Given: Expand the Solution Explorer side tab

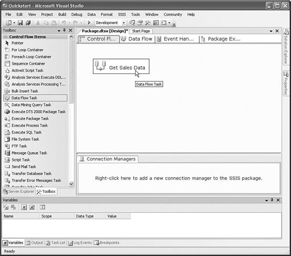Looking at the screenshot, I should pyautogui.click(x=286, y=46).
